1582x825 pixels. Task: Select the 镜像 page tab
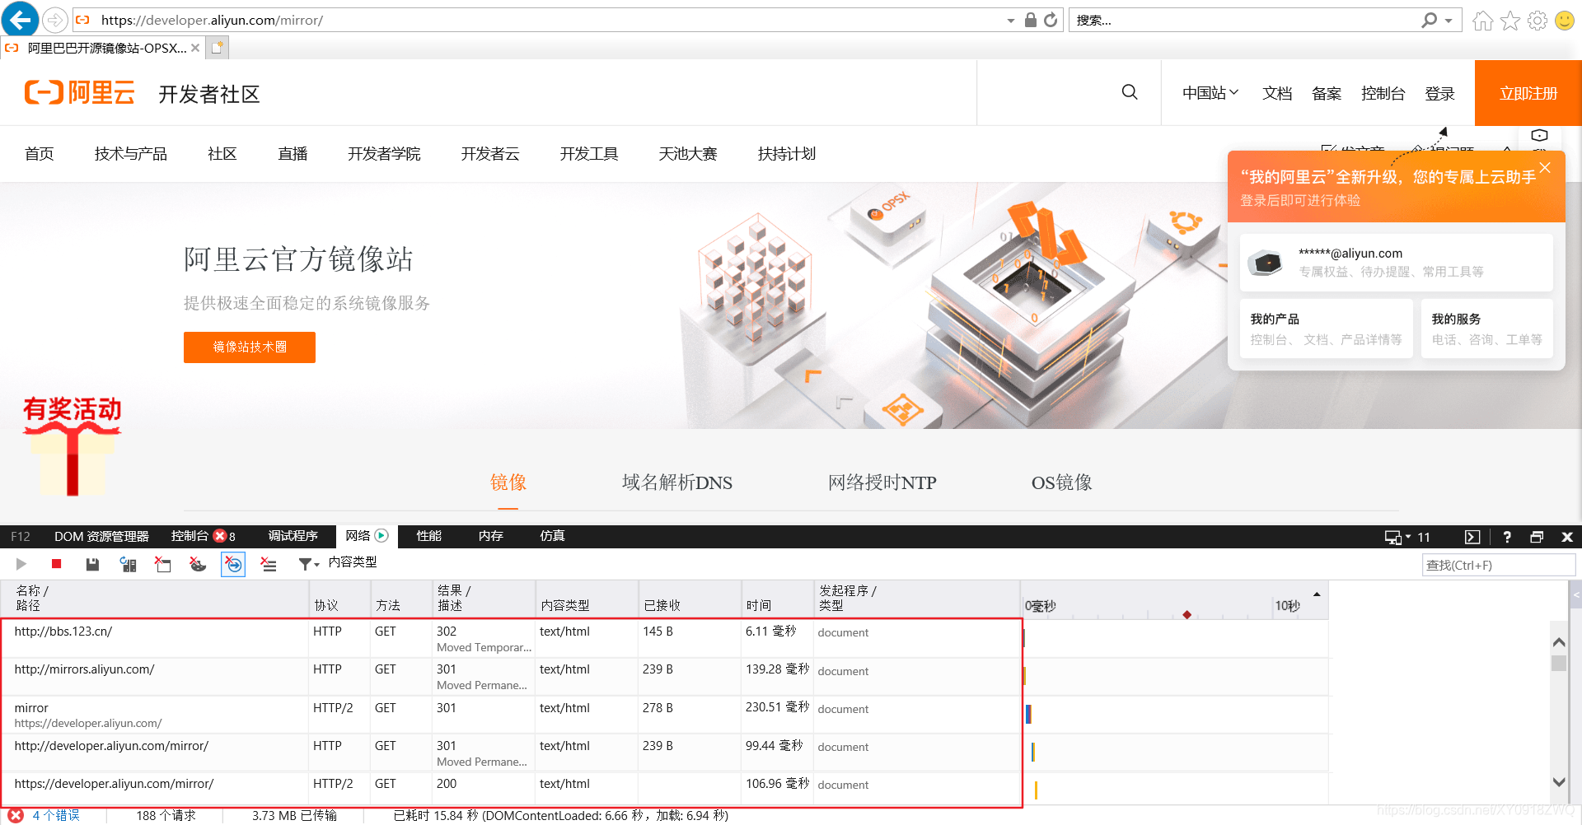508,482
